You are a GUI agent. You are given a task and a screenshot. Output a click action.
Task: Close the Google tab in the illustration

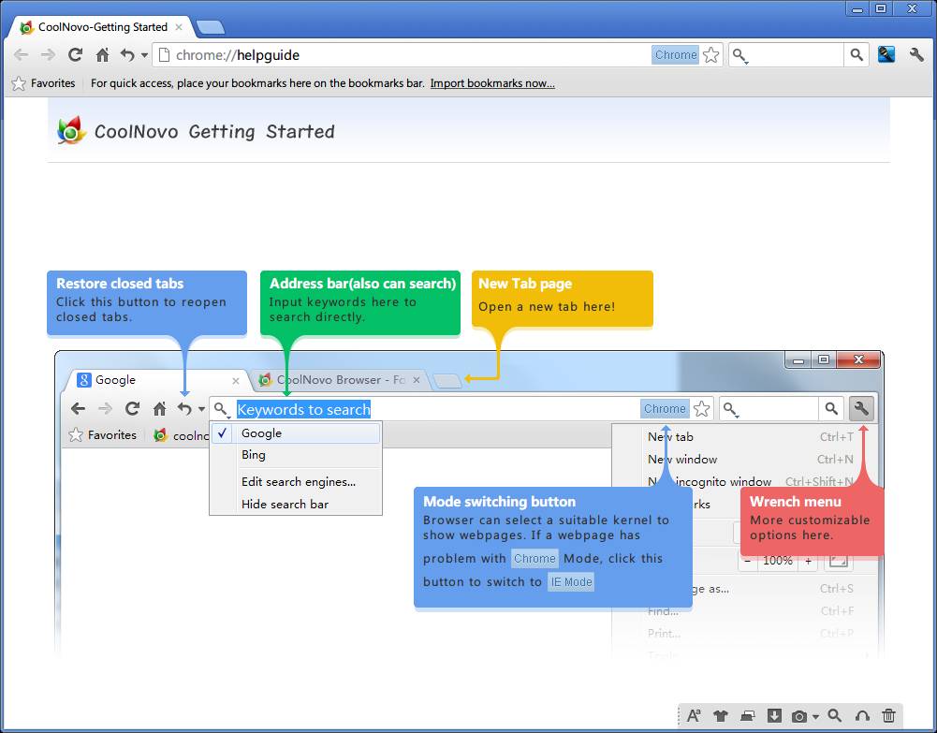[x=236, y=380]
